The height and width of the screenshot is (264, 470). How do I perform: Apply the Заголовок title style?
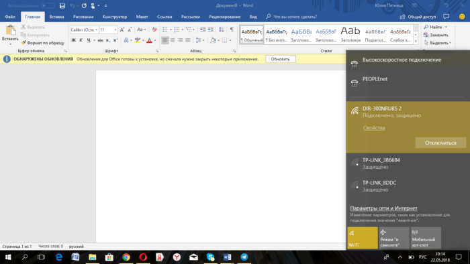pos(350,34)
